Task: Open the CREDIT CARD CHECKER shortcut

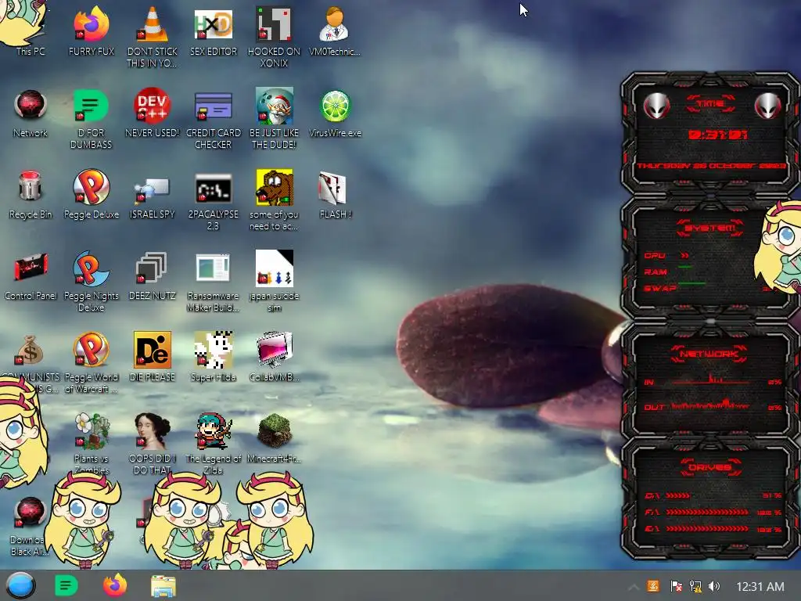Action: [213, 119]
